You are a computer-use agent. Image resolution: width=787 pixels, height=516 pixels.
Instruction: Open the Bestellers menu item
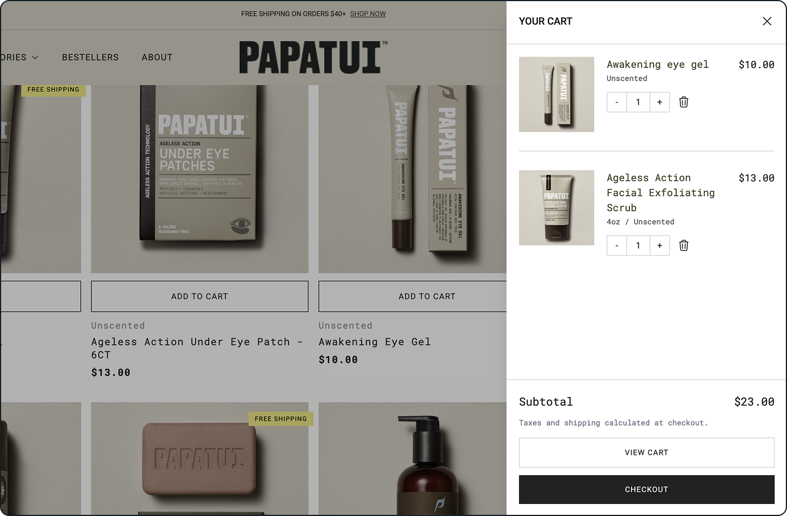tap(90, 57)
